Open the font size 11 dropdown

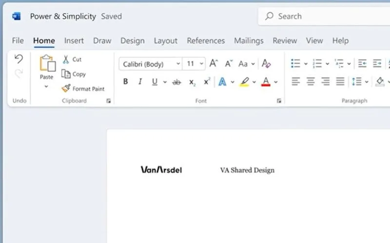tap(201, 64)
